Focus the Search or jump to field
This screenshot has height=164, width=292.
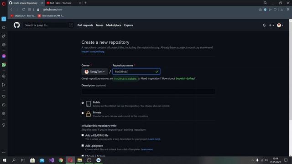tap(49, 25)
